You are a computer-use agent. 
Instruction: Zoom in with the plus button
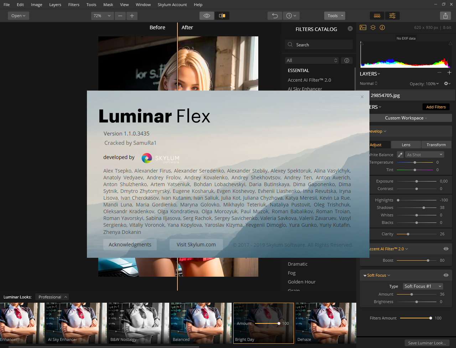[x=132, y=16]
